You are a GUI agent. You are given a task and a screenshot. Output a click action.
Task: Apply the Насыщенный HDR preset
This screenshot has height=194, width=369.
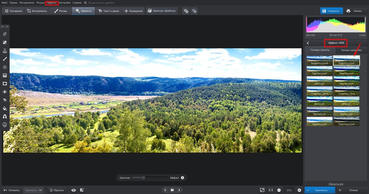tap(346, 81)
